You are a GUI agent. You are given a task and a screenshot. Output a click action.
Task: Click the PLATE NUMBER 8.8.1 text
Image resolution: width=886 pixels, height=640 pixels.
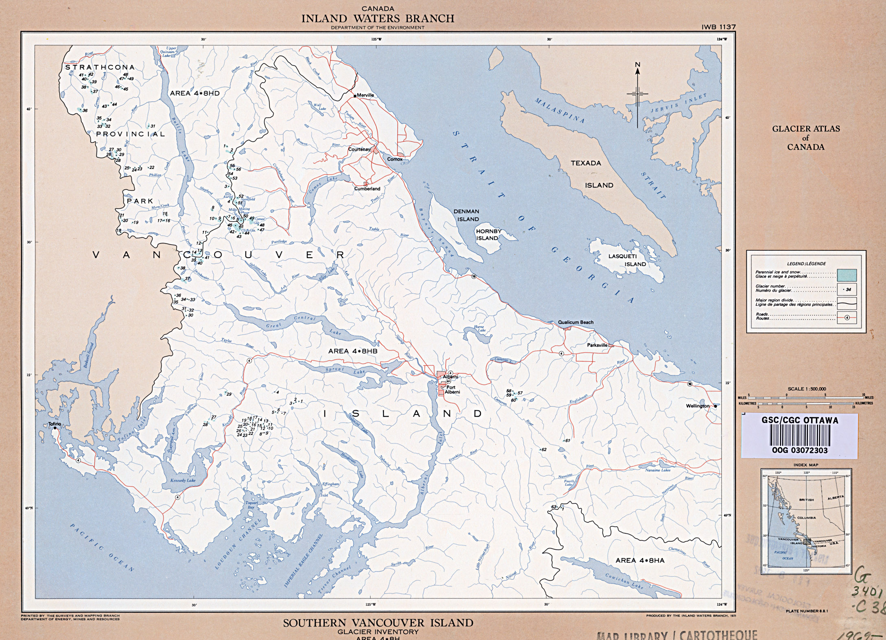[x=806, y=611]
